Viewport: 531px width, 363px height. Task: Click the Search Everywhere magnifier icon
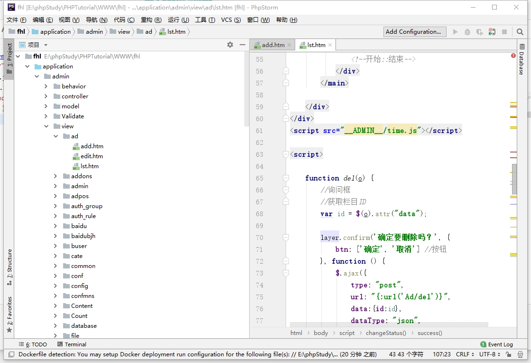tap(520, 32)
